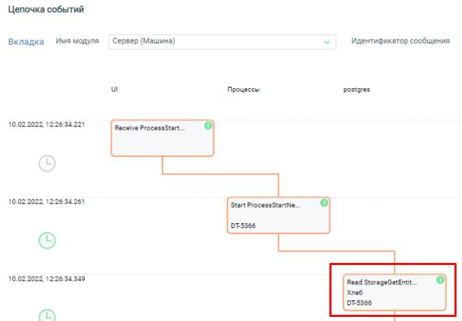Click the green clock icon under 12:26:34.261
Image resolution: width=462 pixels, height=321 pixels.
pyautogui.click(x=46, y=240)
